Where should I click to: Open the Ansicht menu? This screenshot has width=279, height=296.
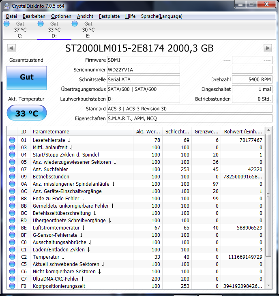(x=85, y=16)
